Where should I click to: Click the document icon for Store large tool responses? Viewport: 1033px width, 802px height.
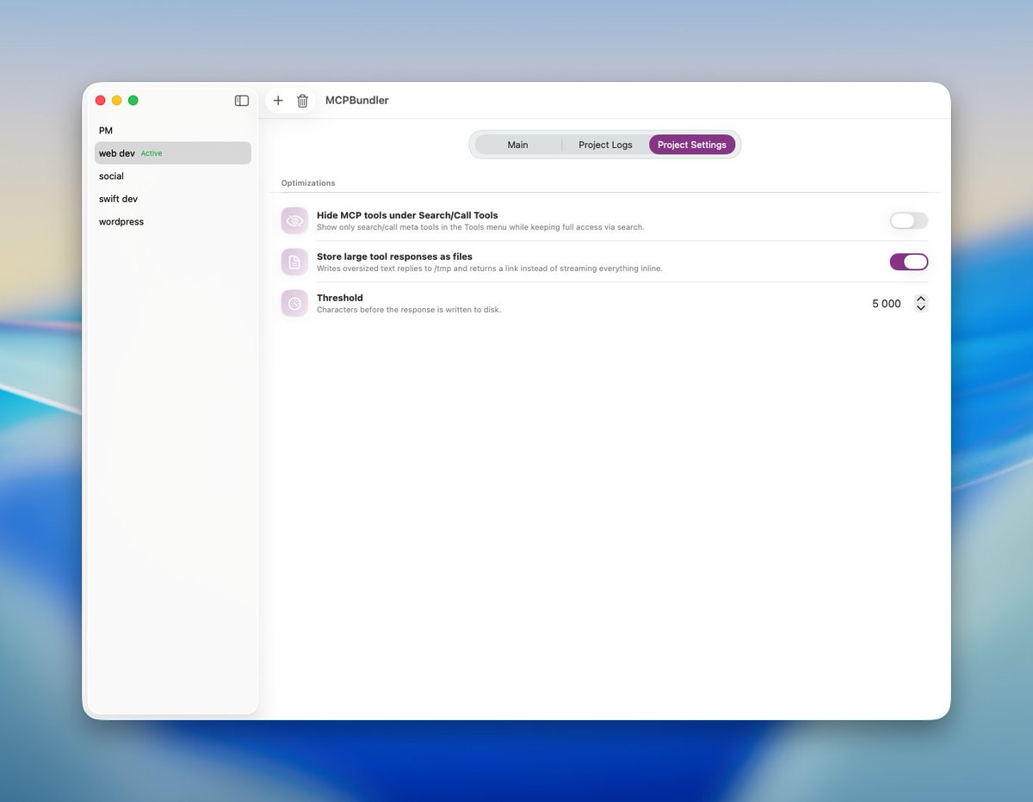click(x=294, y=262)
